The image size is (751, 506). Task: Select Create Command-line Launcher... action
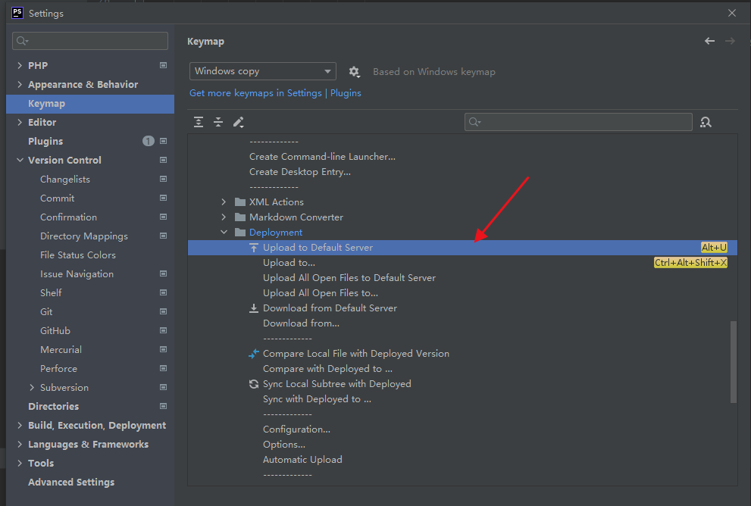tap(322, 157)
